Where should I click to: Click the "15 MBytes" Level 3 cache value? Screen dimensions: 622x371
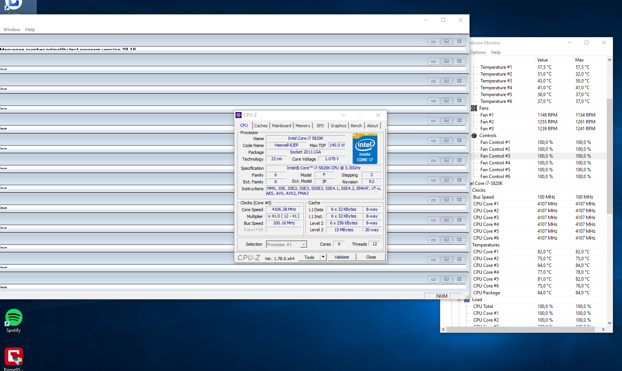344,230
